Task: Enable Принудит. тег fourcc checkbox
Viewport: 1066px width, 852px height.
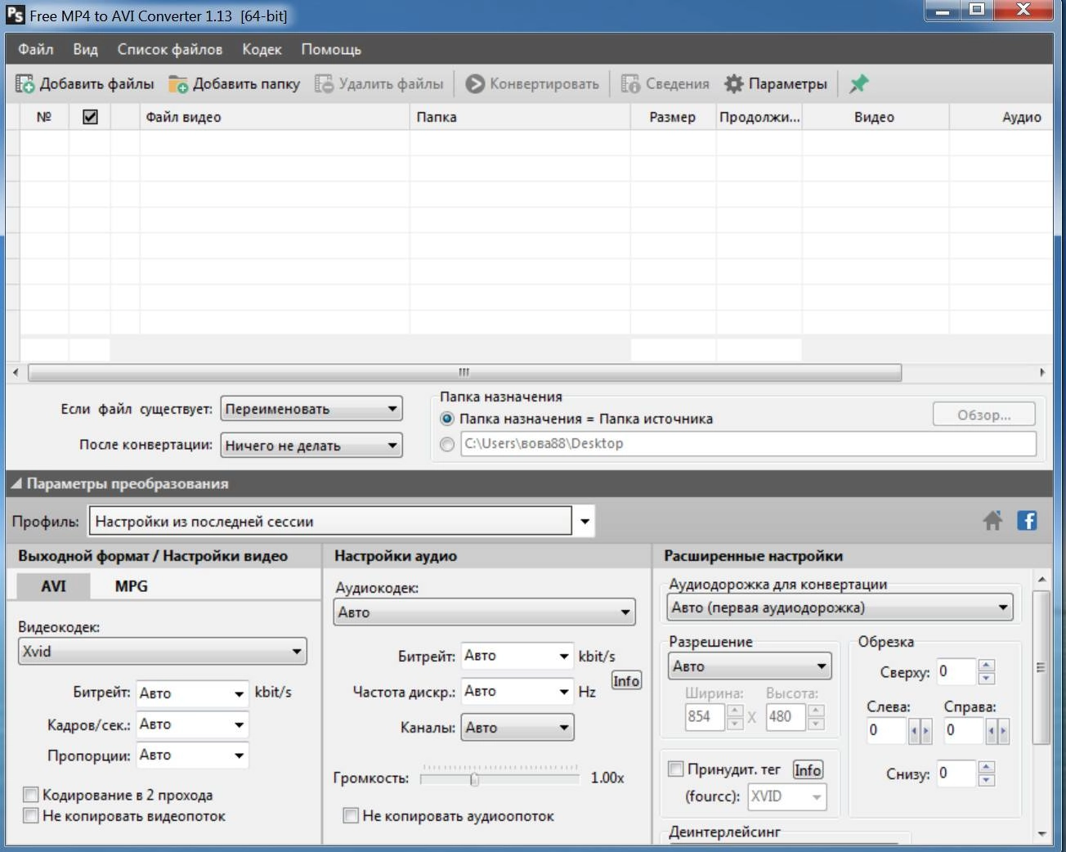Action: [676, 769]
